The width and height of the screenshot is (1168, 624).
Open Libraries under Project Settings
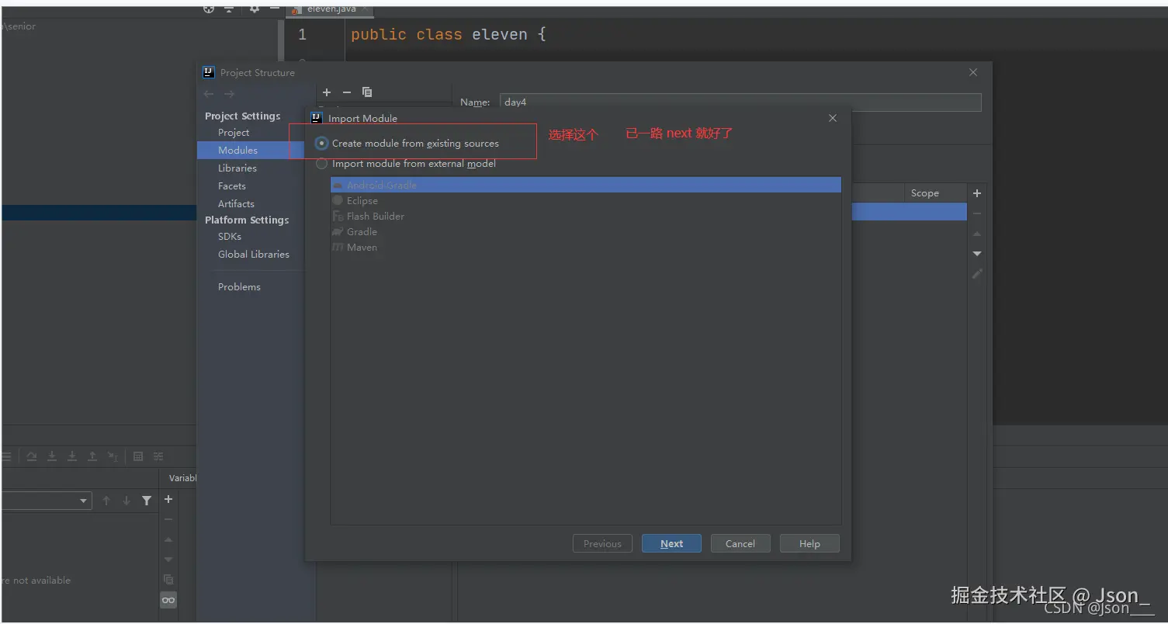pyautogui.click(x=237, y=168)
